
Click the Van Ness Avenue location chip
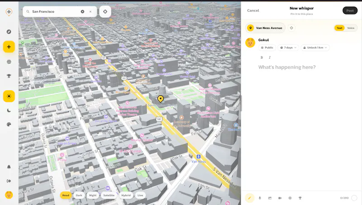tap(265, 28)
